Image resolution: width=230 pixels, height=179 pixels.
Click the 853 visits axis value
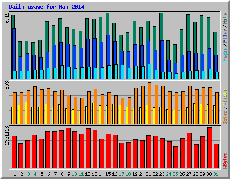tap(7, 85)
